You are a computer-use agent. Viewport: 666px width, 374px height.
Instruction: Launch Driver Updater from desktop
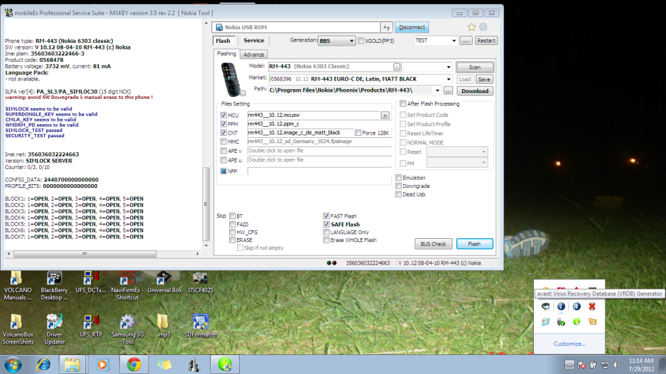click(55, 329)
